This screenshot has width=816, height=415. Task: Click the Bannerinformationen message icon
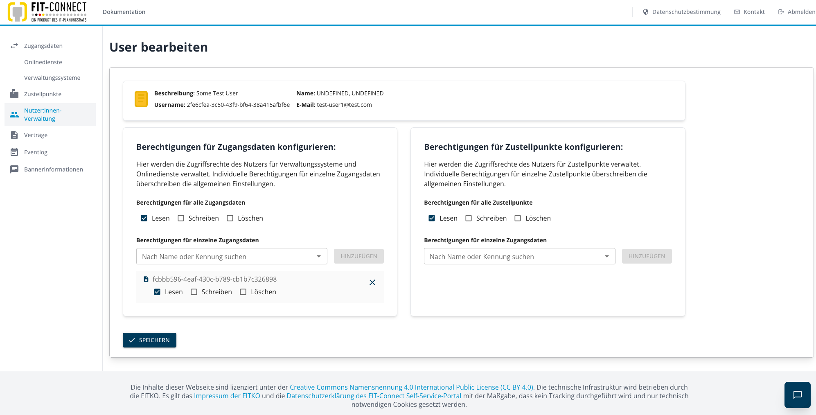click(x=14, y=169)
